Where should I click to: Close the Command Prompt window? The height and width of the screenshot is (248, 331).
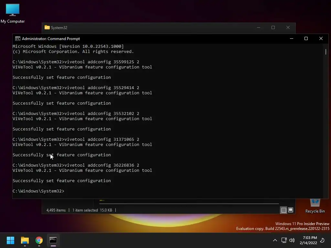pyautogui.click(x=321, y=39)
